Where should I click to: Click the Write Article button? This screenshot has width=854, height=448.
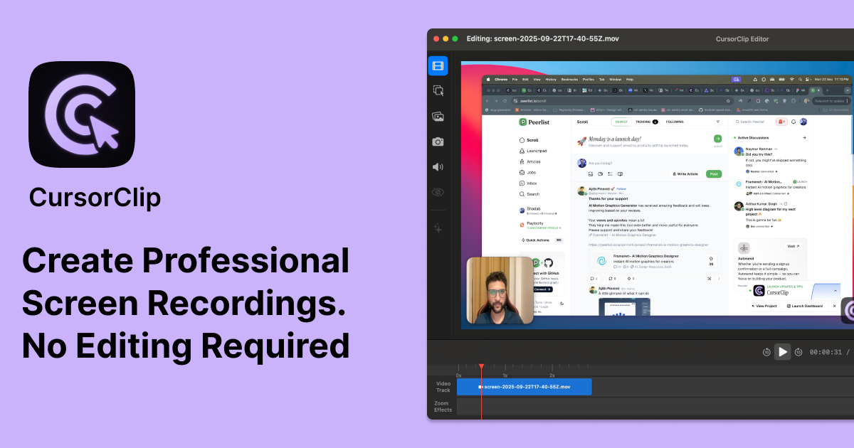coord(686,174)
